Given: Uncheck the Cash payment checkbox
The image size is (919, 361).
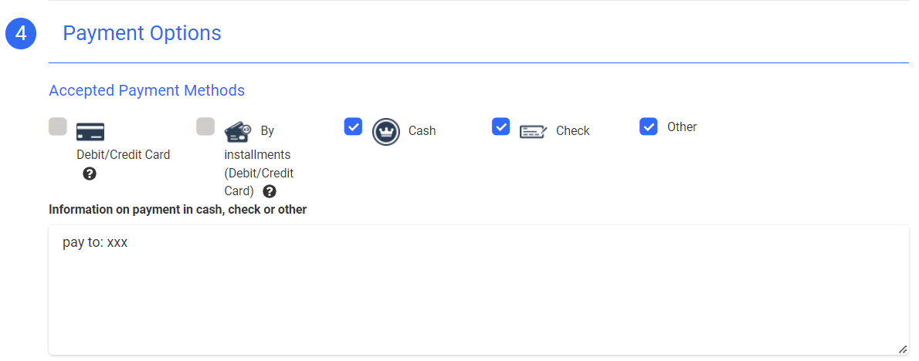Looking at the screenshot, I should tap(353, 127).
